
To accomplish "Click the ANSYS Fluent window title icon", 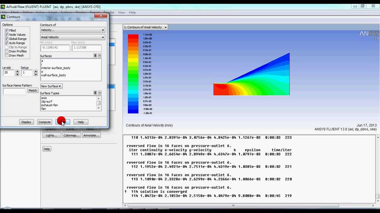I will 3,7.
